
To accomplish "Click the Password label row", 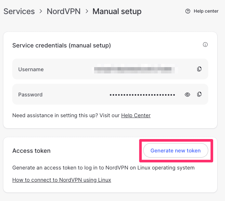I will [110, 94].
